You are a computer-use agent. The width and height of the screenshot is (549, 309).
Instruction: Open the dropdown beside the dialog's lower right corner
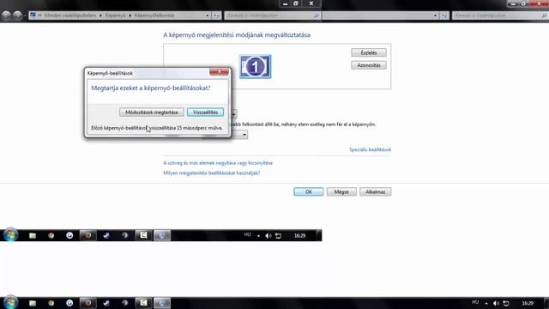coord(244,135)
